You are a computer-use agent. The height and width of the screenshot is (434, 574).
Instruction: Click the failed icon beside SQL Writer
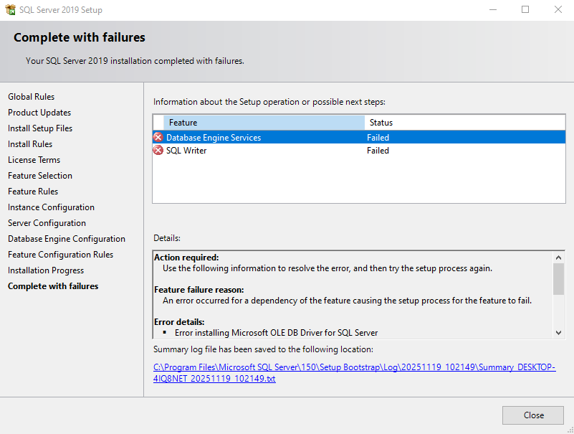[x=158, y=151]
